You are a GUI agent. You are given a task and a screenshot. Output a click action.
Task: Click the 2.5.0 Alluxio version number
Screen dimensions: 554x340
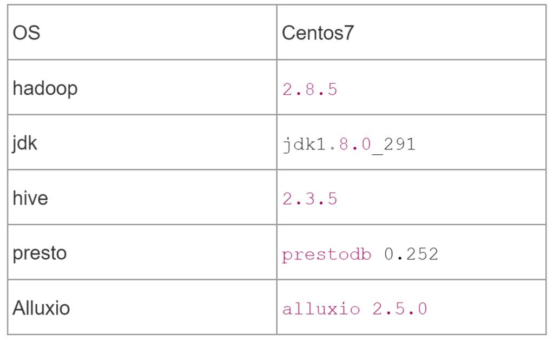pos(400,309)
